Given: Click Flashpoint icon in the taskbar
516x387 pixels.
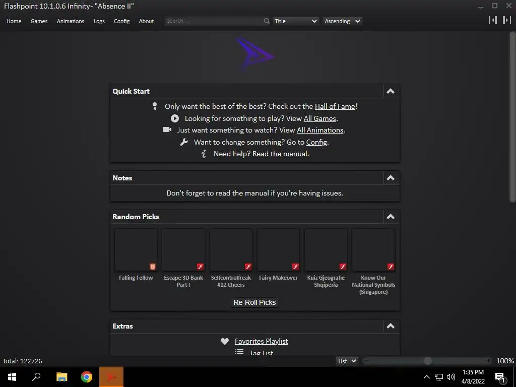Looking at the screenshot, I should (111, 377).
